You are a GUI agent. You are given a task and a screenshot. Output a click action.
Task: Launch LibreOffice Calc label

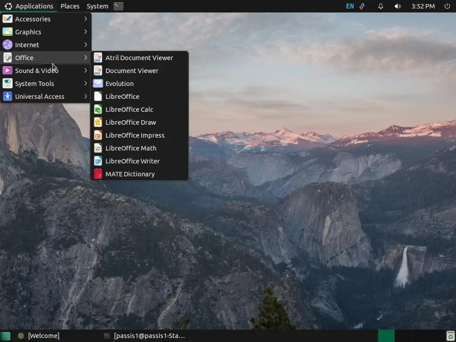coord(129,110)
